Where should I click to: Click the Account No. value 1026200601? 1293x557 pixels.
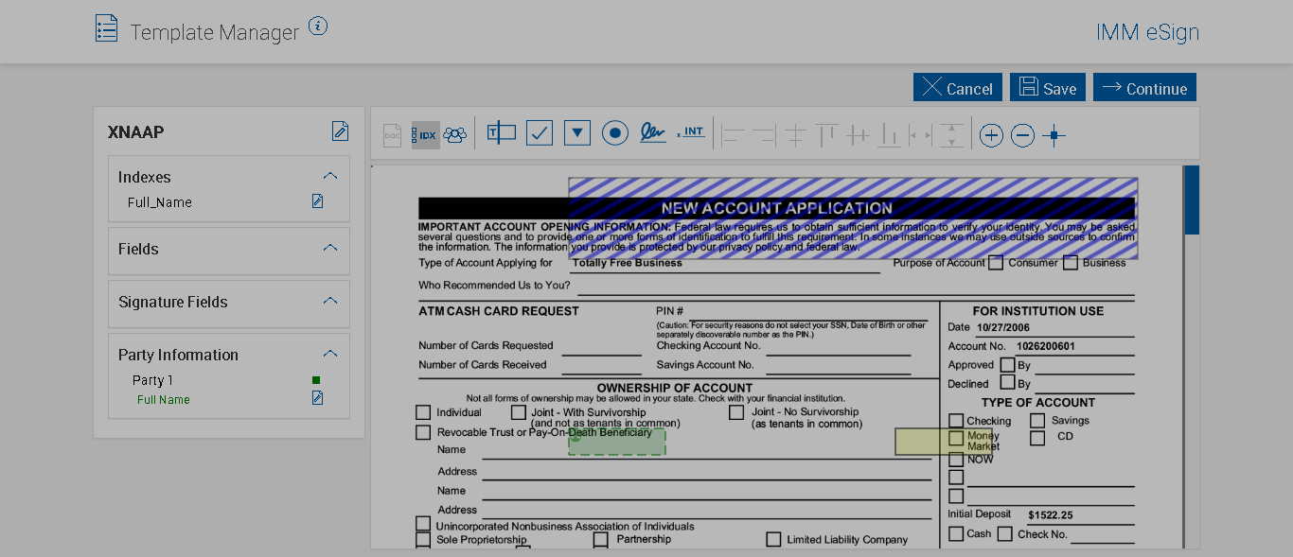click(1046, 346)
